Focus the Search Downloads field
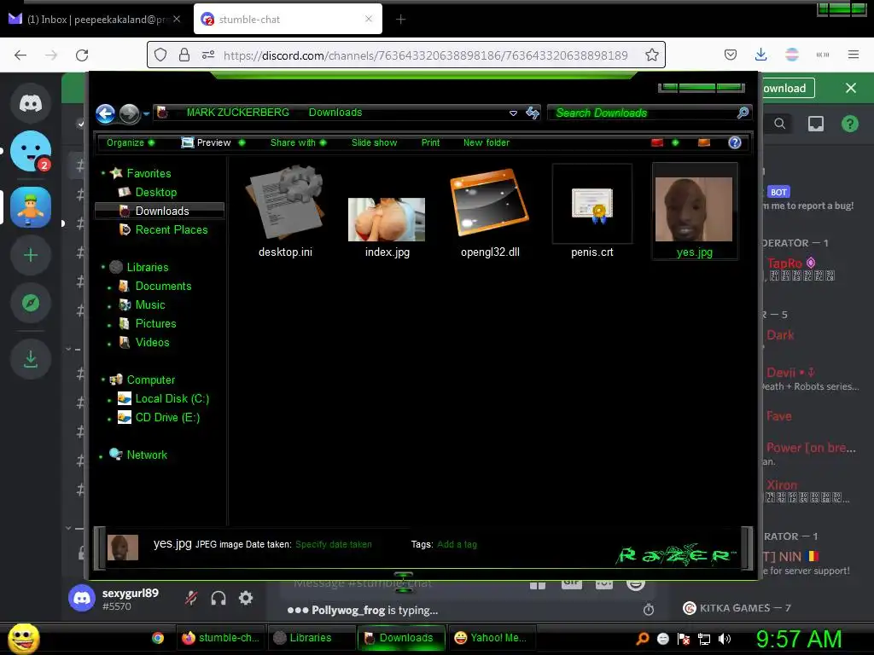The image size is (874, 655). point(643,113)
